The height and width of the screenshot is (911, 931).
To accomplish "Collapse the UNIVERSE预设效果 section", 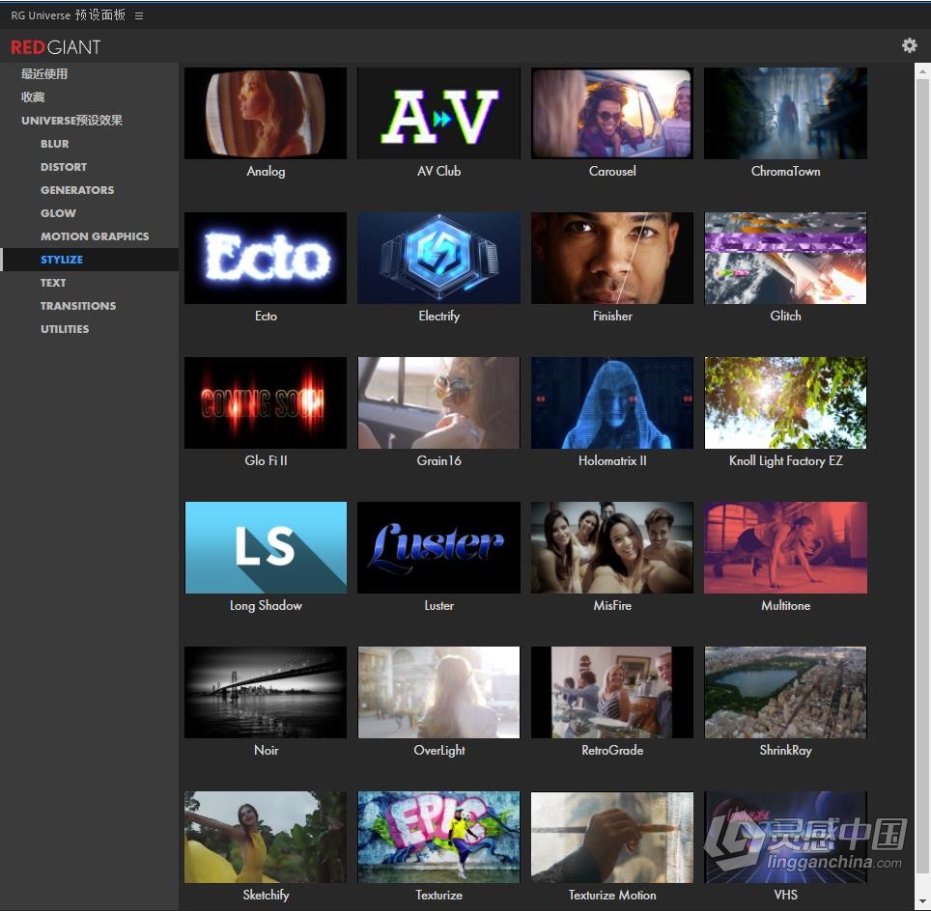I will [x=71, y=121].
